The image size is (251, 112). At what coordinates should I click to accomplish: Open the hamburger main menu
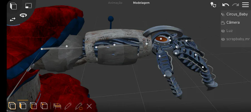[245, 5]
